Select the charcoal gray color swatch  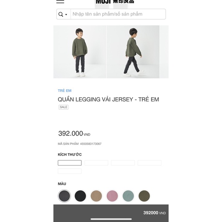[x=64, y=196]
